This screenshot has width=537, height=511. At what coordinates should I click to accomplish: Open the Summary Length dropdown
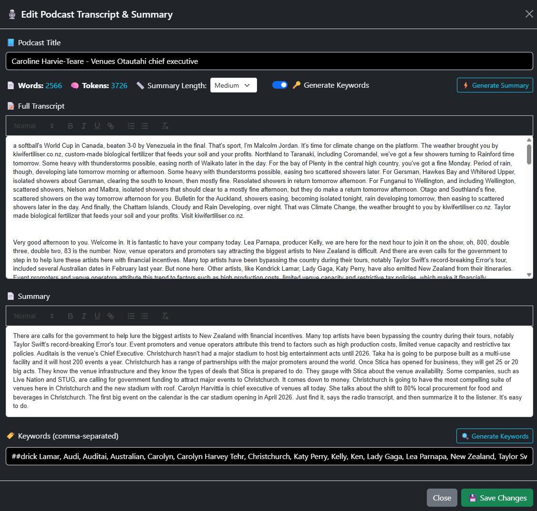click(x=233, y=85)
